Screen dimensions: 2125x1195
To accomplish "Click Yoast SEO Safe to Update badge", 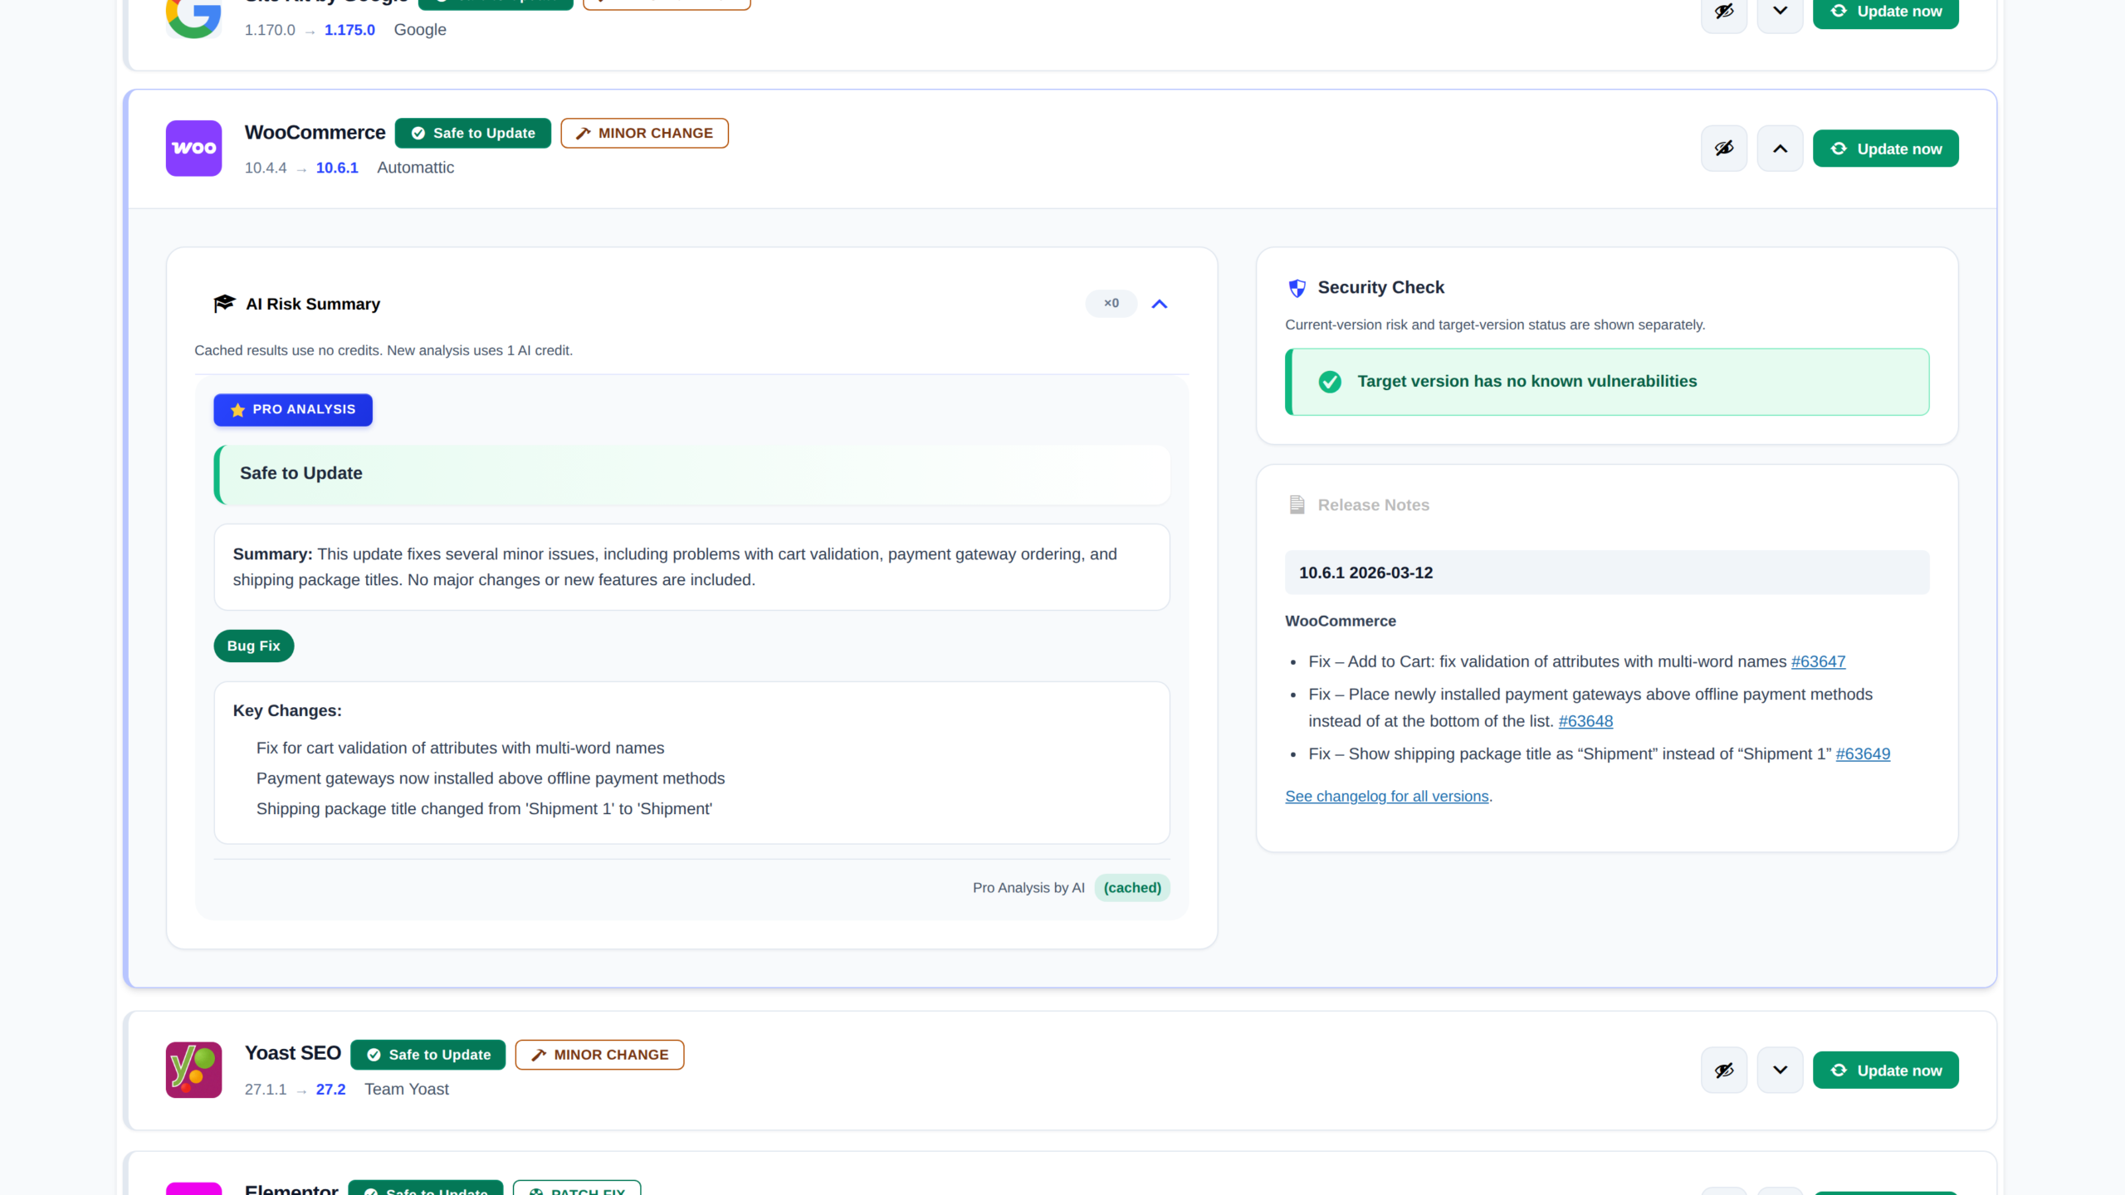I will (x=427, y=1055).
